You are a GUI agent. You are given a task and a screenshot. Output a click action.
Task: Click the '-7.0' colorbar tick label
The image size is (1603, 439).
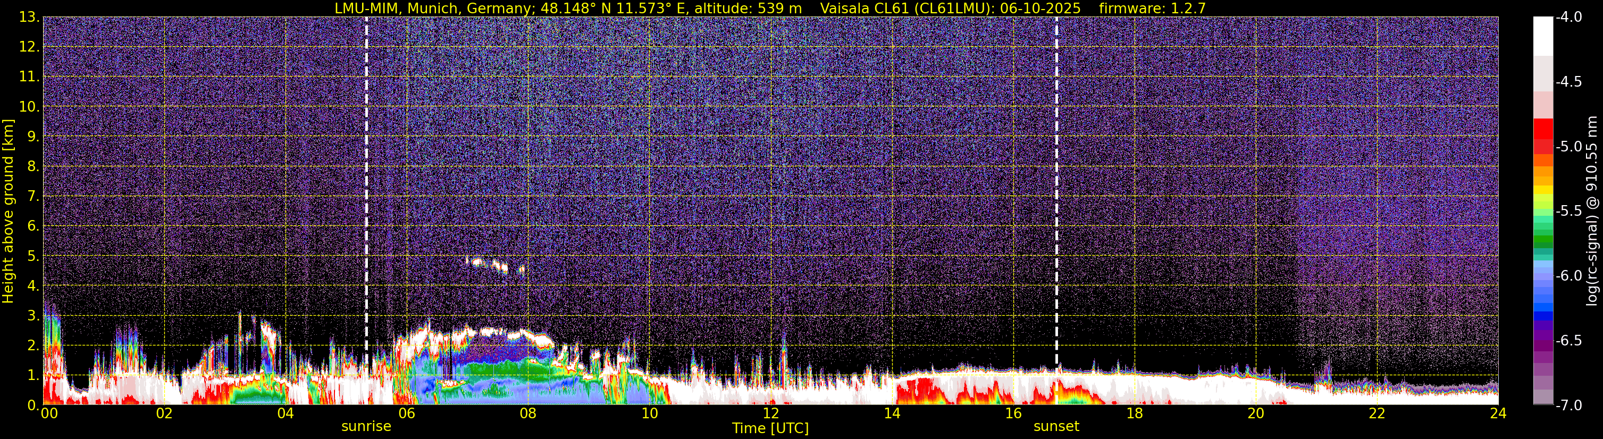(x=1568, y=406)
